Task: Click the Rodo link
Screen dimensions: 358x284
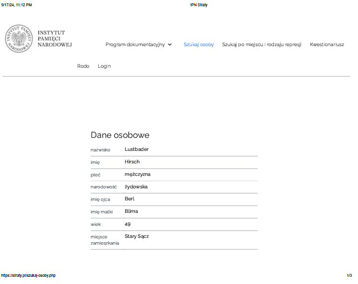Action: [83, 66]
